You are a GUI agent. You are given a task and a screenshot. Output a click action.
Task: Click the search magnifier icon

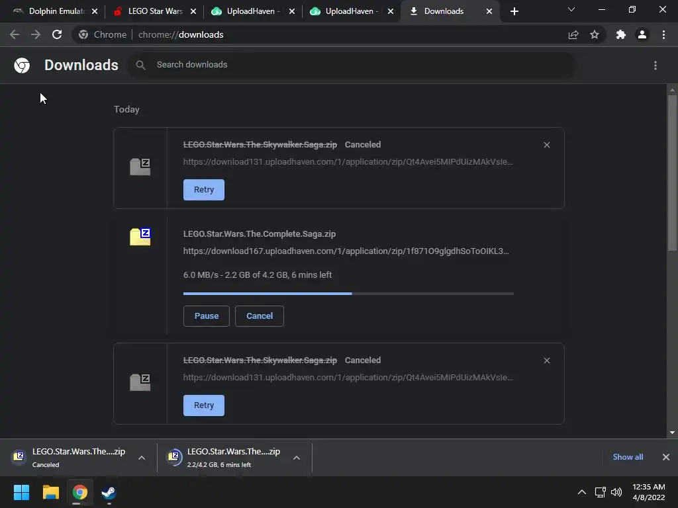(140, 65)
